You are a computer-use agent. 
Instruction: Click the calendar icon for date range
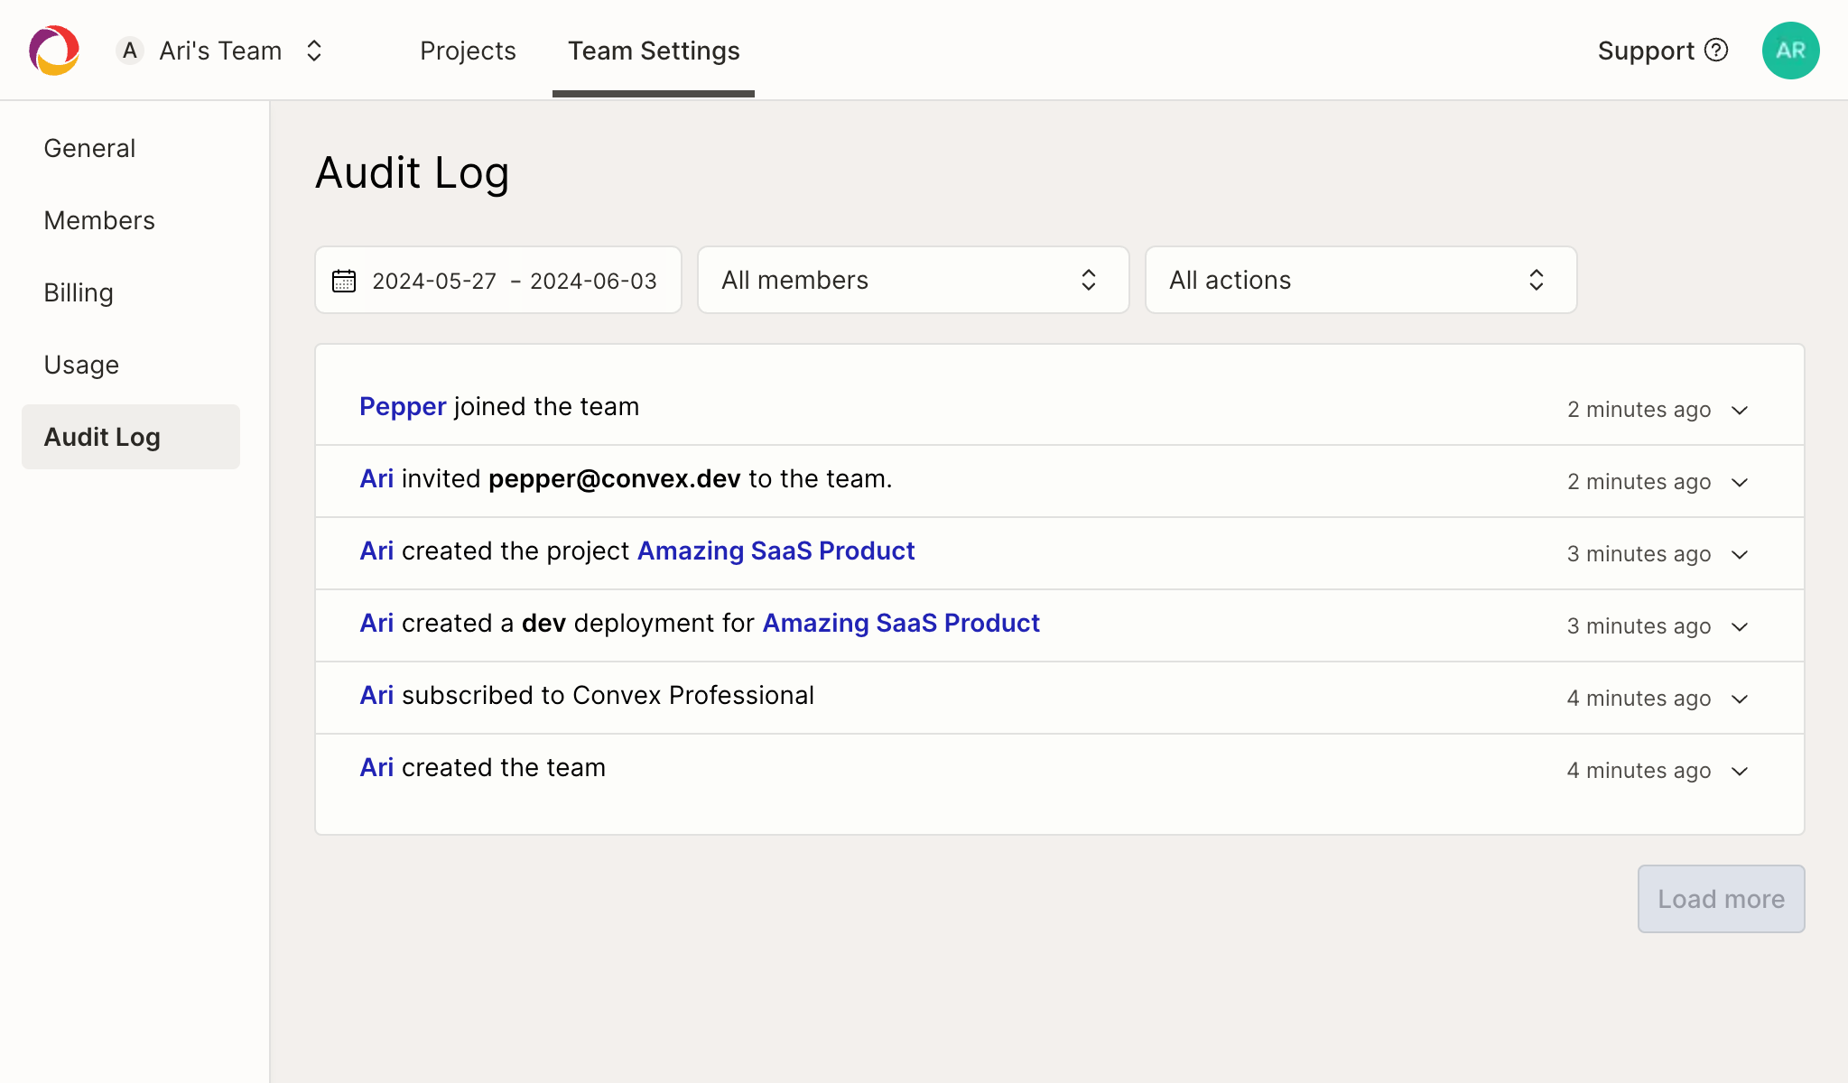coord(344,280)
